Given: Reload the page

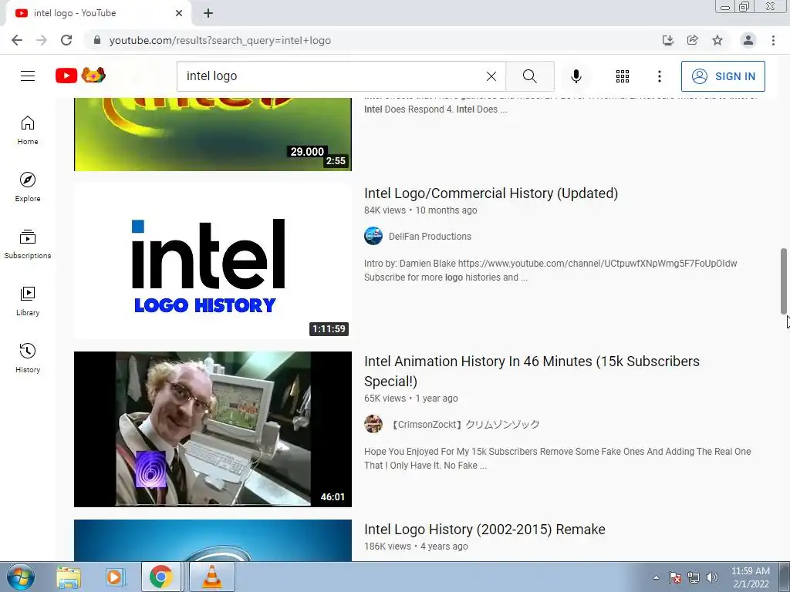Looking at the screenshot, I should 66,40.
